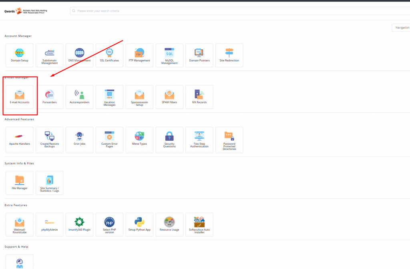Image resolution: width=410 pixels, height=269 pixels.
Task: Open Softaculous Auto Installer
Action: (199, 224)
